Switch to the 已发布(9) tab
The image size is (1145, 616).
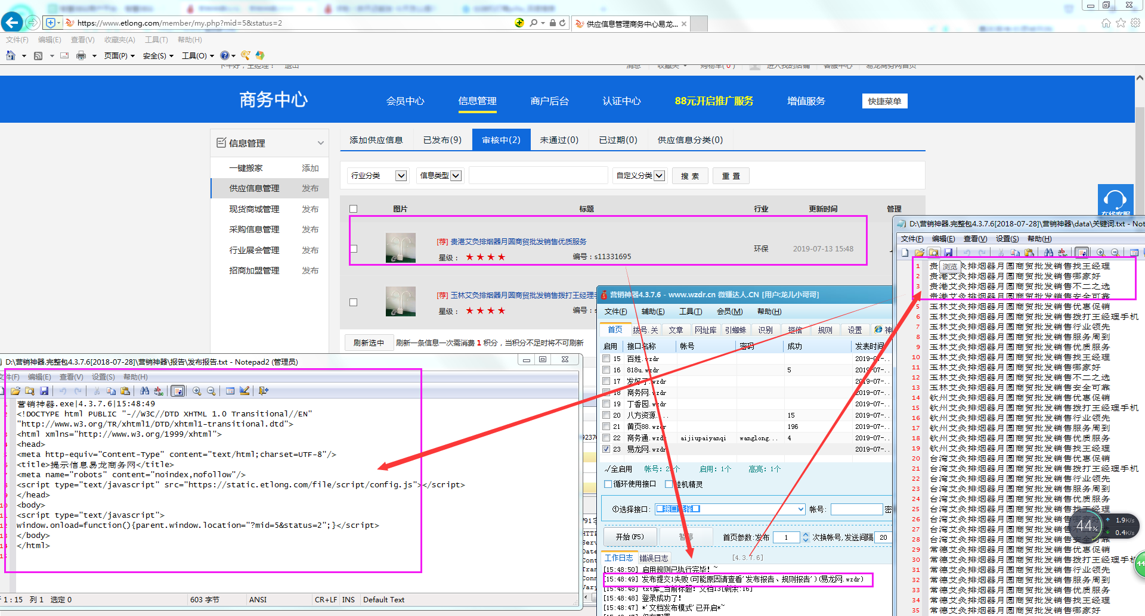[442, 140]
